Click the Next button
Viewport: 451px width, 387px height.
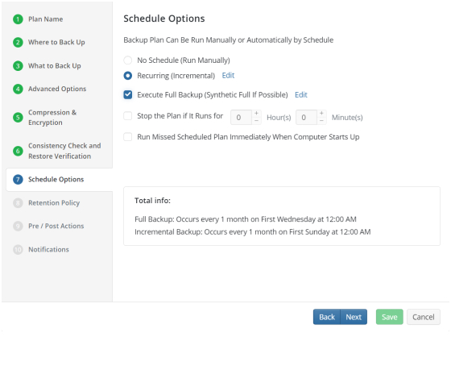pyautogui.click(x=354, y=317)
